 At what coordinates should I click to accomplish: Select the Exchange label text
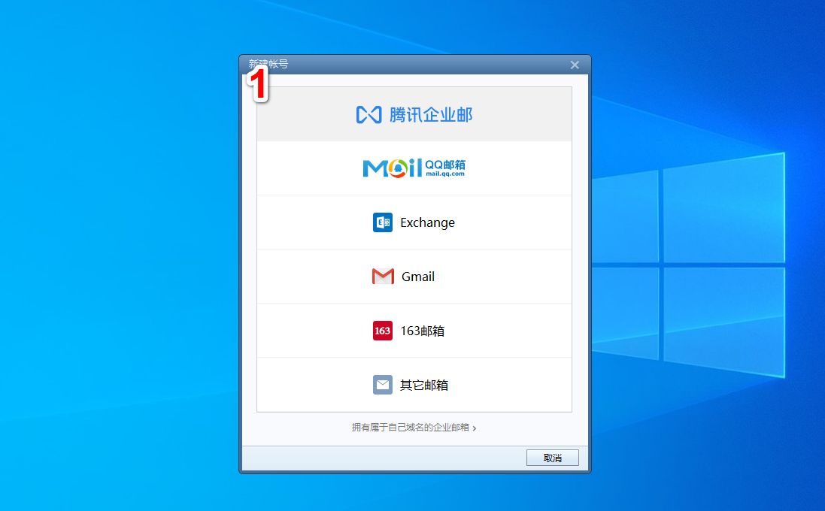click(x=427, y=222)
